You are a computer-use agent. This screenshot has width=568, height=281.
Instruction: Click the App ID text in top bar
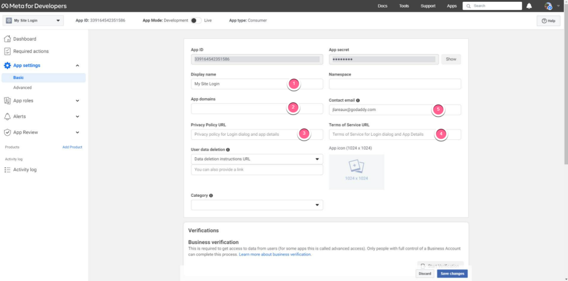pos(100,21)
